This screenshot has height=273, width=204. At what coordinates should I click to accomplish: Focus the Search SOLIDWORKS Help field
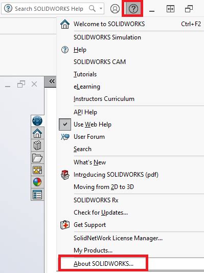click(x=53, y=8)
